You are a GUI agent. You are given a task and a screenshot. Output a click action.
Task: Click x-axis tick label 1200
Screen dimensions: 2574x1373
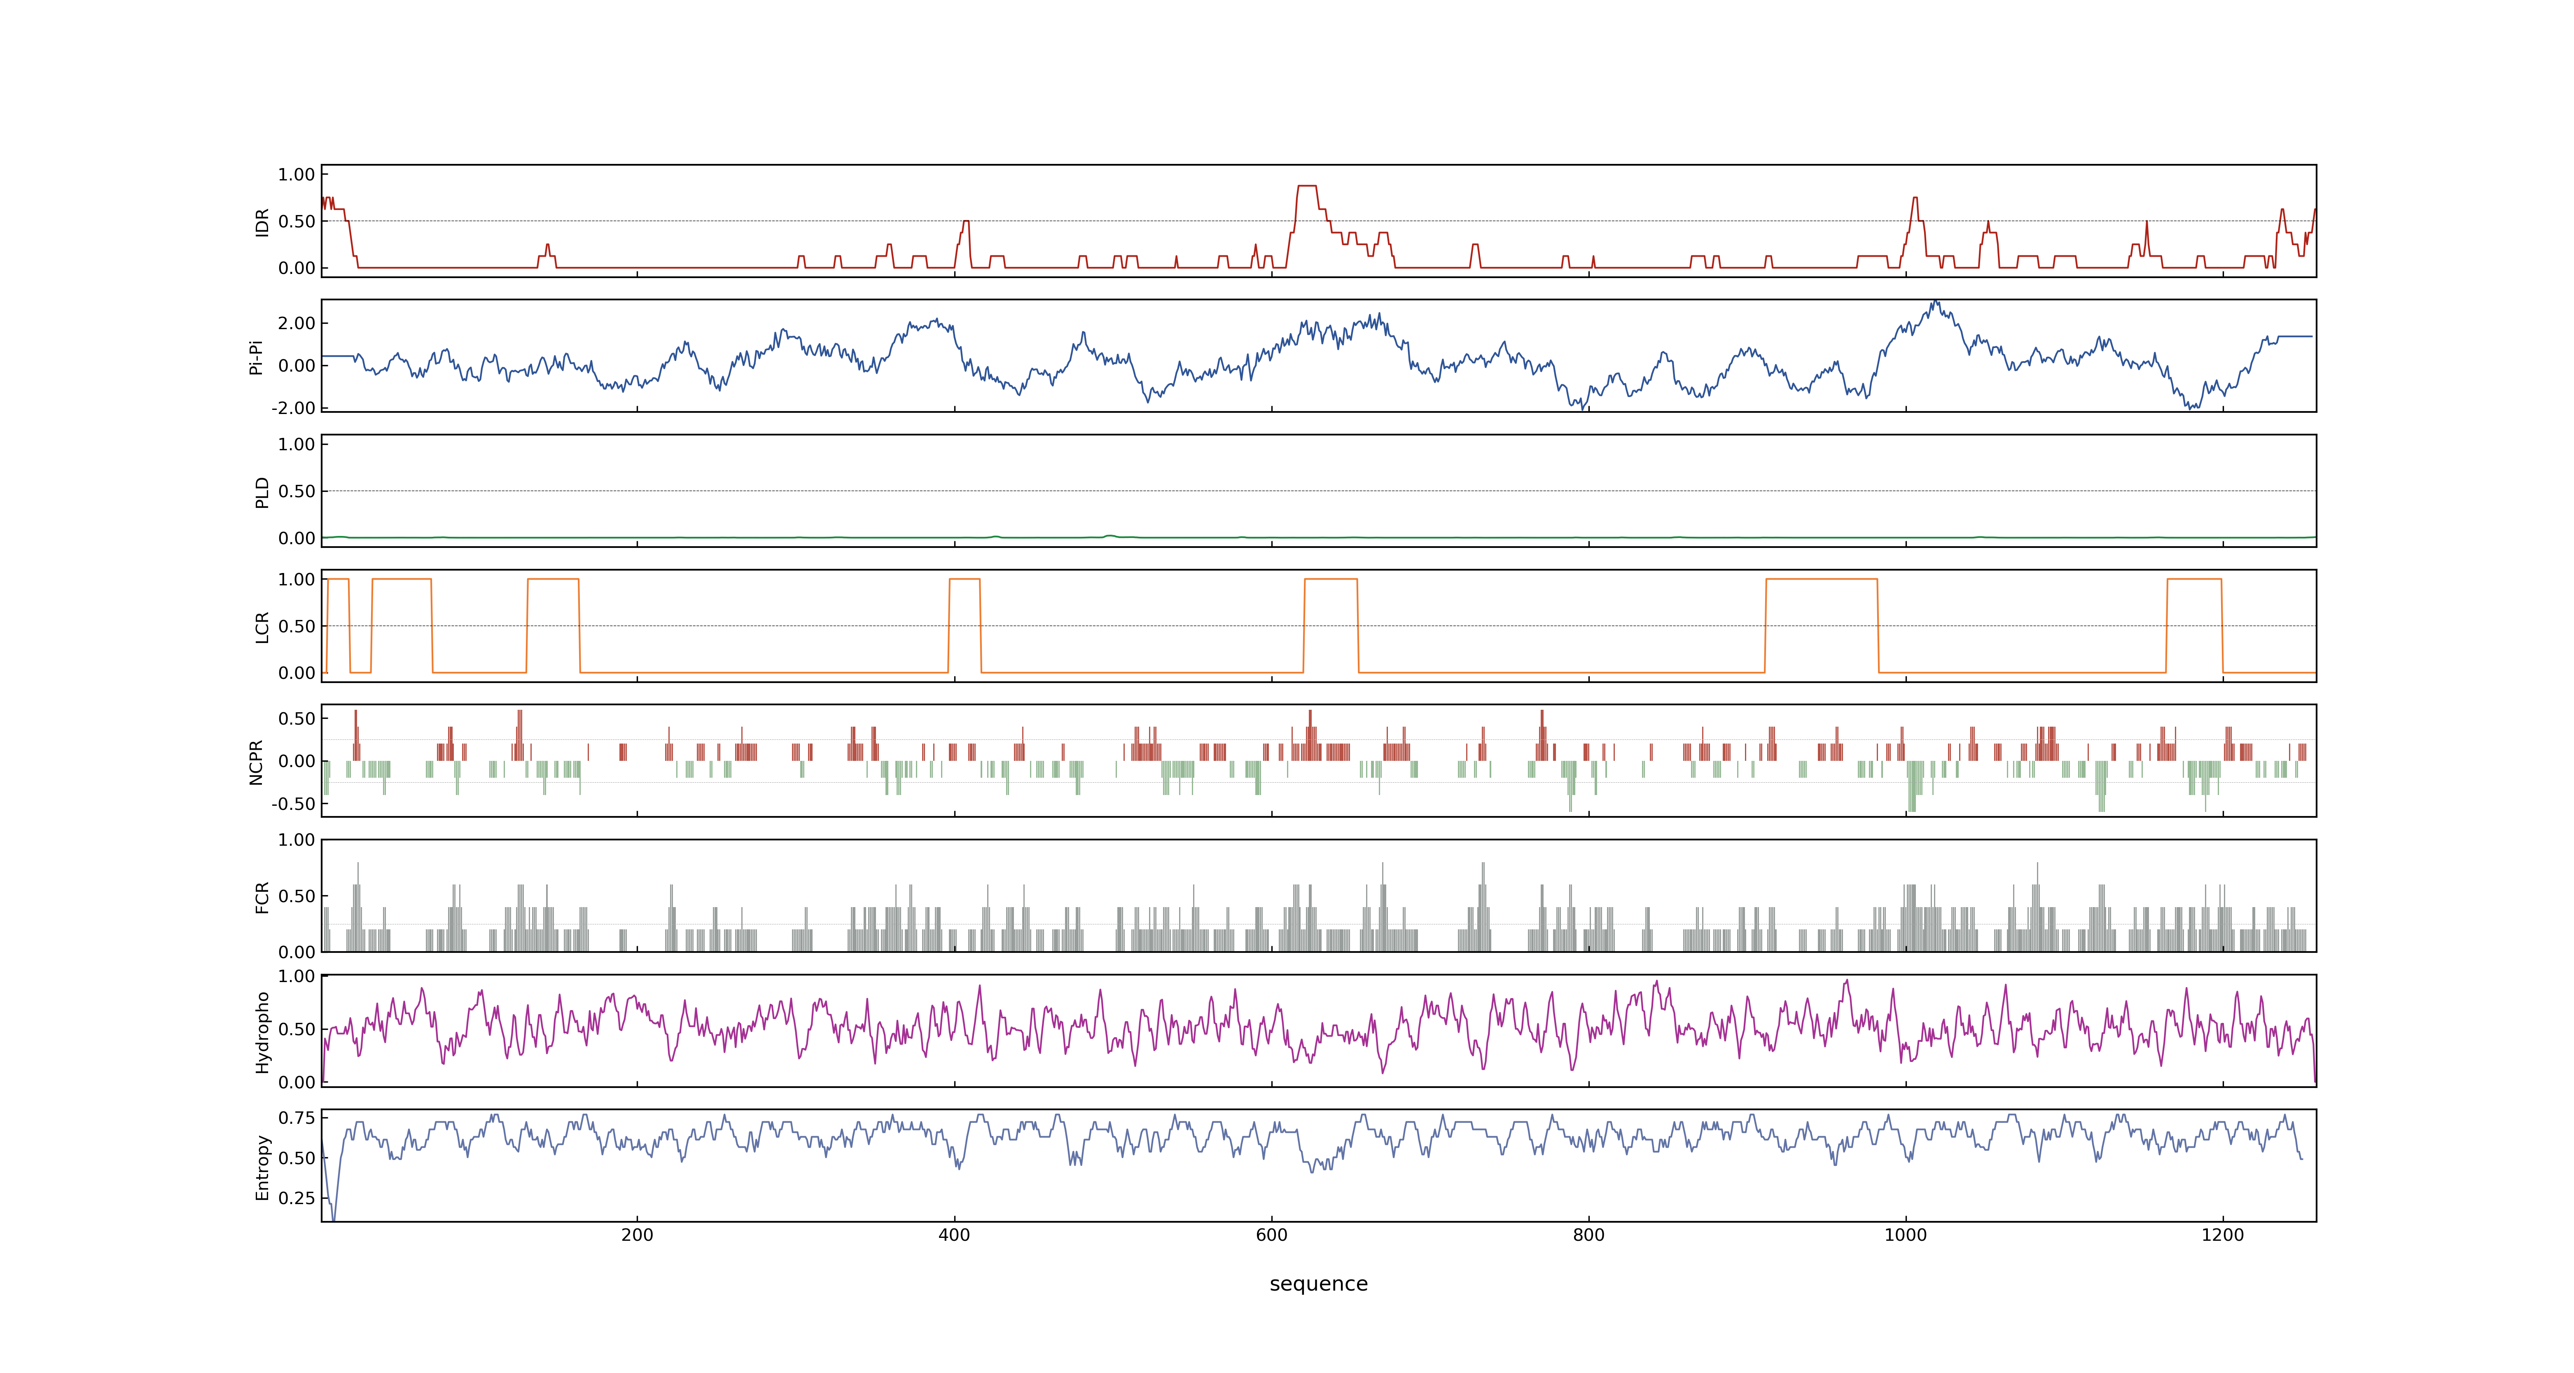pos(2222,1235)
